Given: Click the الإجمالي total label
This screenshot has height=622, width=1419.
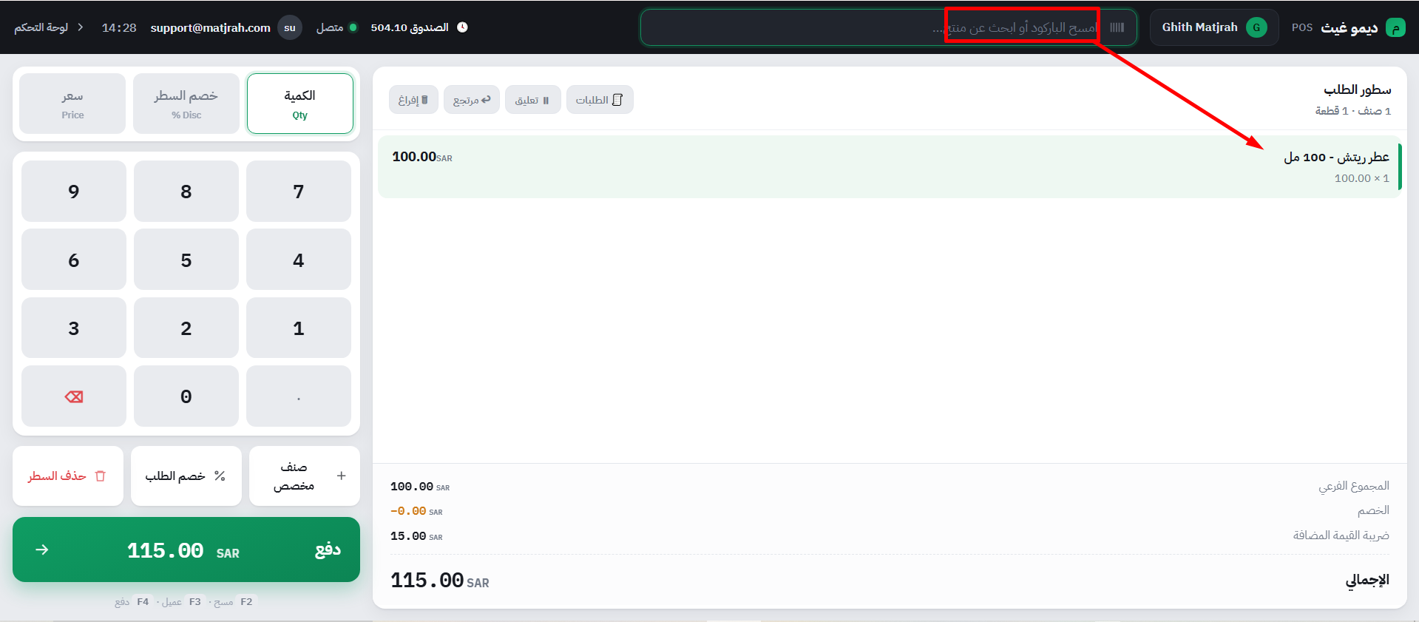Looking at the screenshot, I should point(1367,580).
